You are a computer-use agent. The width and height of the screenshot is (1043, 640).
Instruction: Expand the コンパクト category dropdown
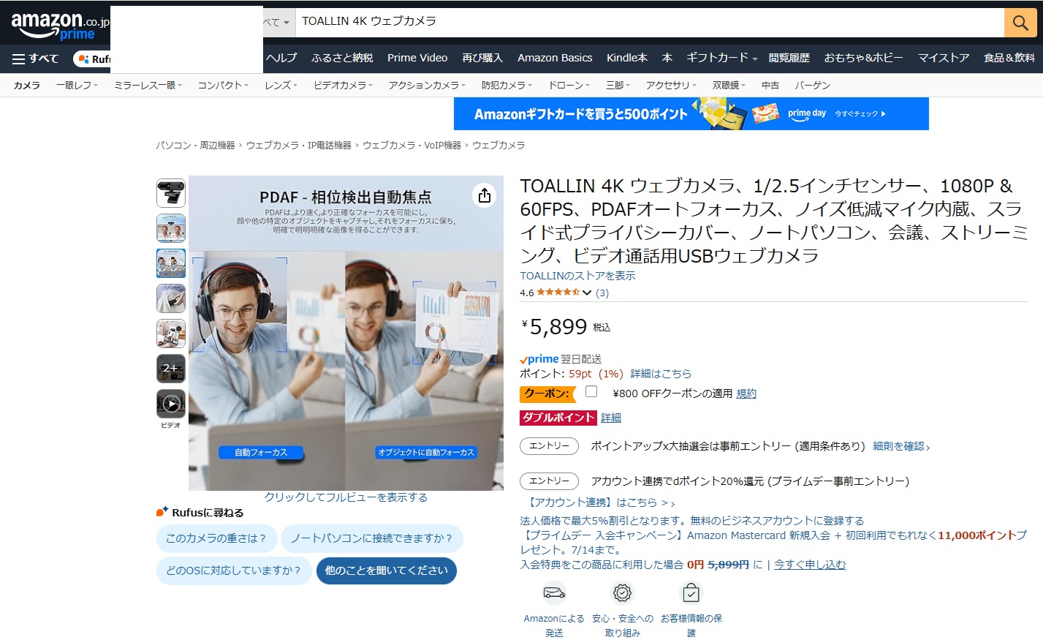pos(223,85)
